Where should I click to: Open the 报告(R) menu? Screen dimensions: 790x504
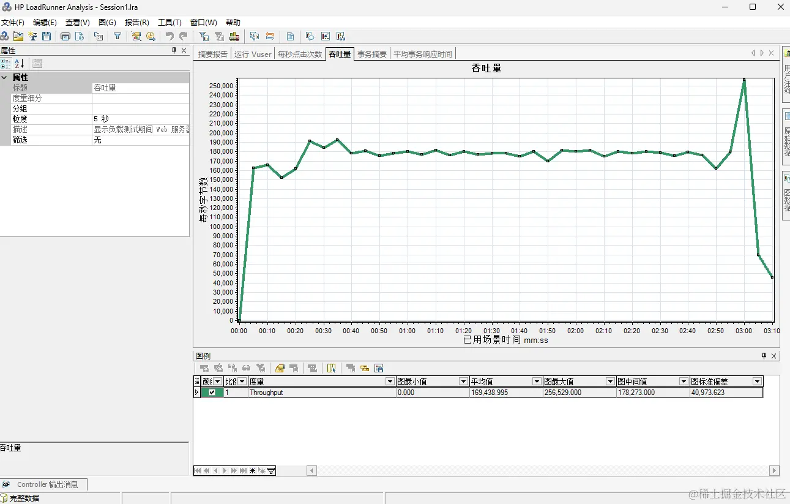[136, 23]
